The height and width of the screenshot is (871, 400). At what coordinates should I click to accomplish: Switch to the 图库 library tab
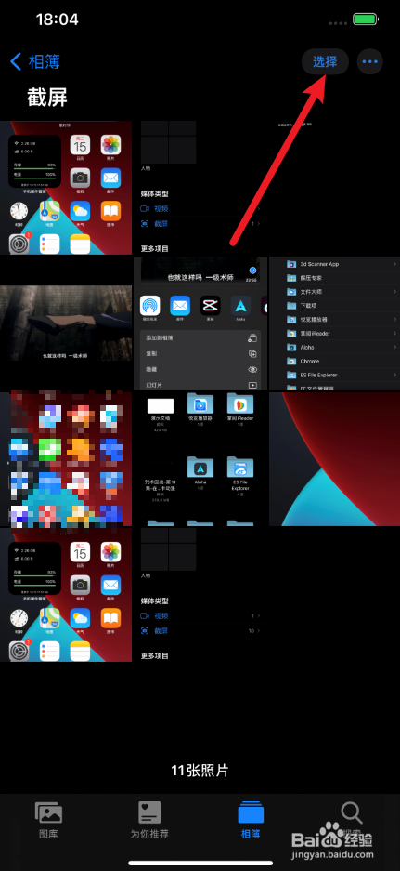48,820
